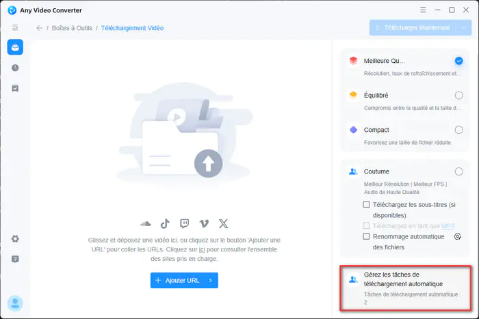Select the Coutume radio button

click(458, 171)
